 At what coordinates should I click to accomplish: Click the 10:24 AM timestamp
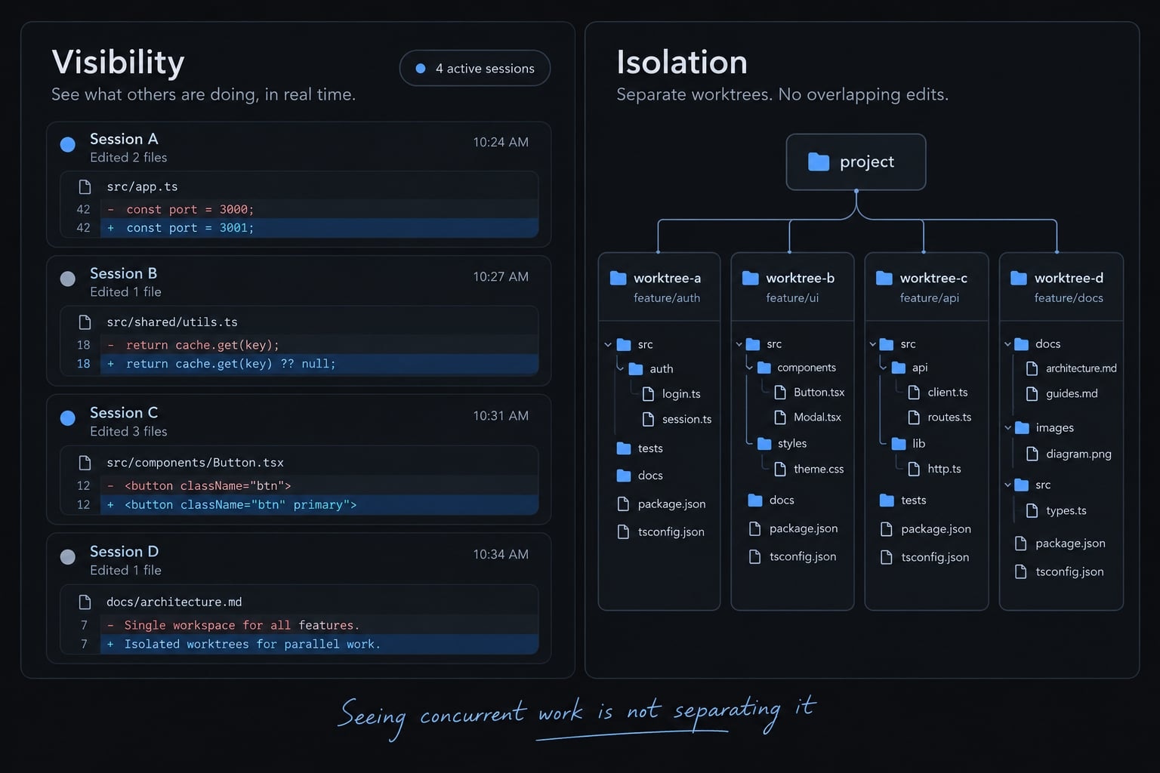click(501, 142)
